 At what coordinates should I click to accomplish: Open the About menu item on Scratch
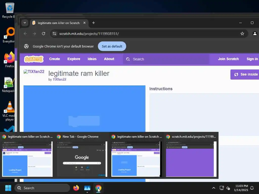[109, 59]
